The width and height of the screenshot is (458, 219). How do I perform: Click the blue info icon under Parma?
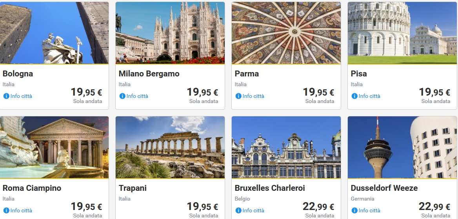(238, 96)
